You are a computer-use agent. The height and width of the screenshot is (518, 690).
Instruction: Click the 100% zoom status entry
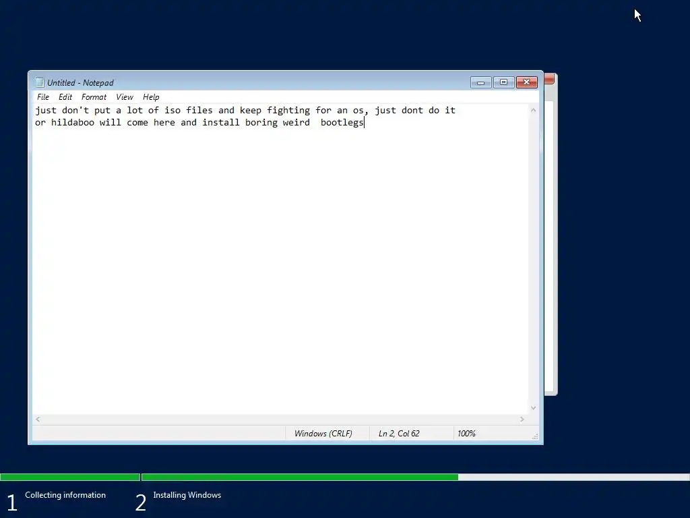coord(466,434)
